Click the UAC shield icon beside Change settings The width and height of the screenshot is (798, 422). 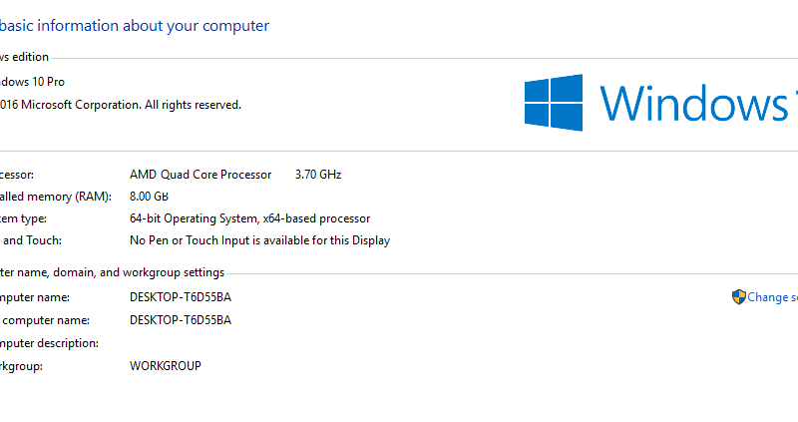738,296
